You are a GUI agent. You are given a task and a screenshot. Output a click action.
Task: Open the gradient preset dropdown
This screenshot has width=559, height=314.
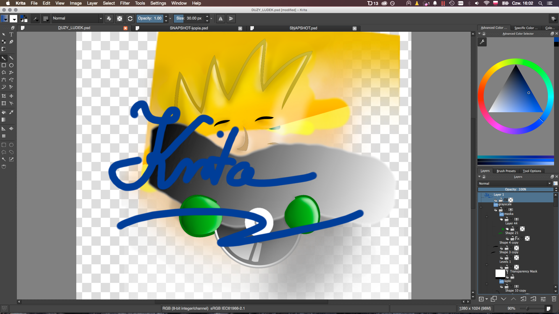point(5,19)
